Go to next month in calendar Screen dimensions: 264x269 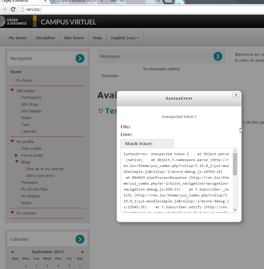[83, 252]
